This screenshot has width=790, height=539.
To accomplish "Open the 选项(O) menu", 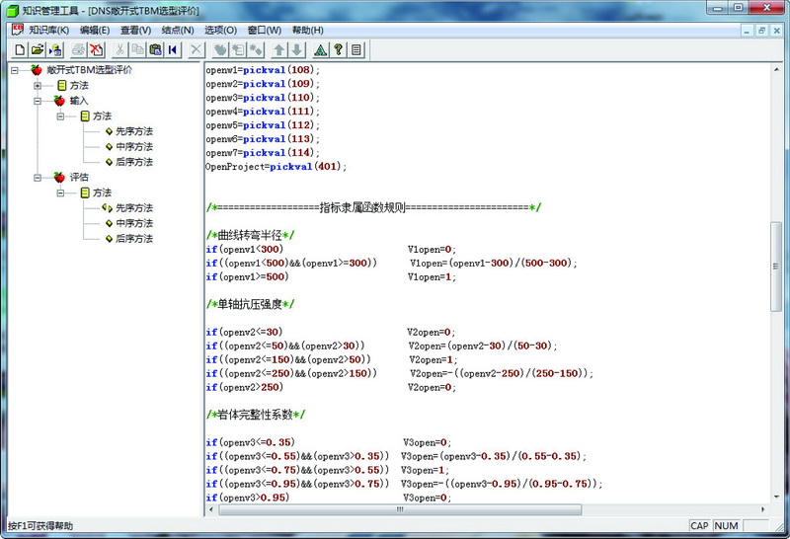I will (220, 31).
